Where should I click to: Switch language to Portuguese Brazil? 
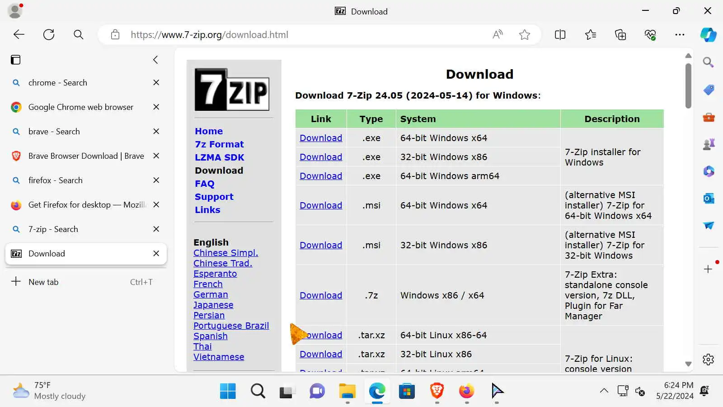(231, 326)
